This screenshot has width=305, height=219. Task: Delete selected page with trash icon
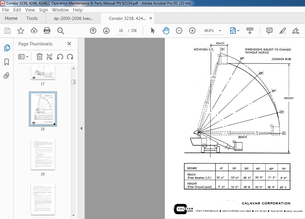(x=39, y=57)
